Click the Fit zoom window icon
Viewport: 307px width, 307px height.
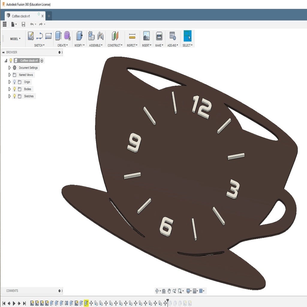point(180,291)
